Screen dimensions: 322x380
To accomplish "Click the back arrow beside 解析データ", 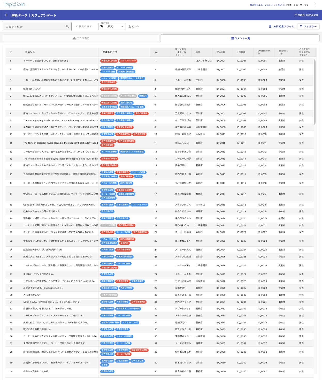I will (x=6, y=15).
